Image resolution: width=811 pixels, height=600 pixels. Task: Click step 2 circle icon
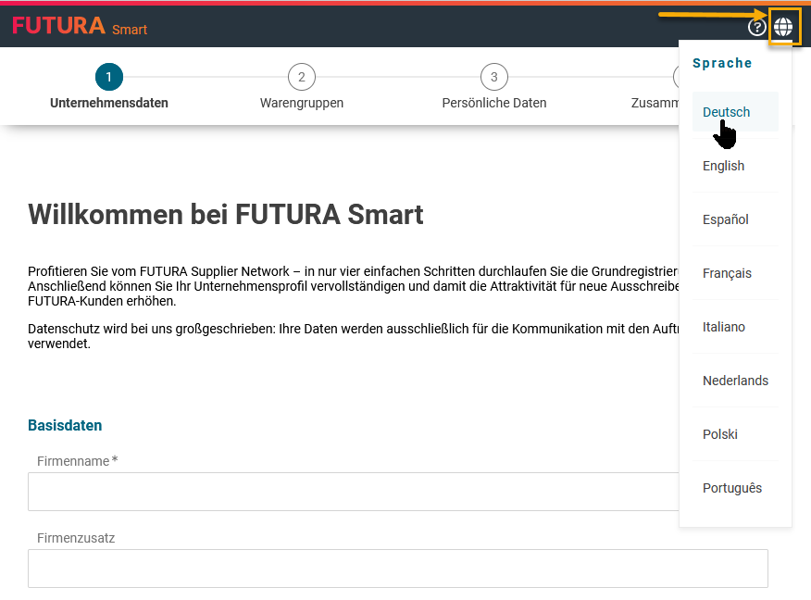[301, 77]
